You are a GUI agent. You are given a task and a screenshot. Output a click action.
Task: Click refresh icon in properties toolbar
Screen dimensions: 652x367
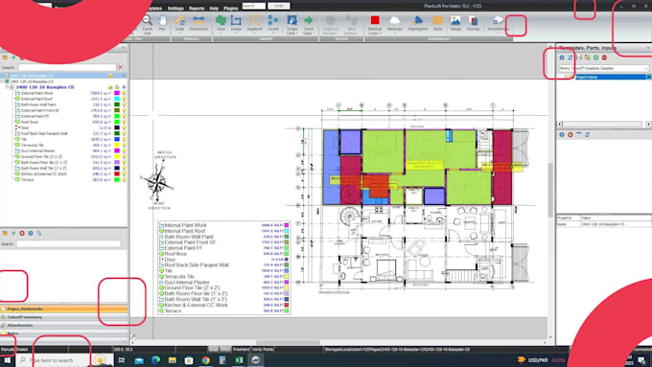(x=587, y=135)
